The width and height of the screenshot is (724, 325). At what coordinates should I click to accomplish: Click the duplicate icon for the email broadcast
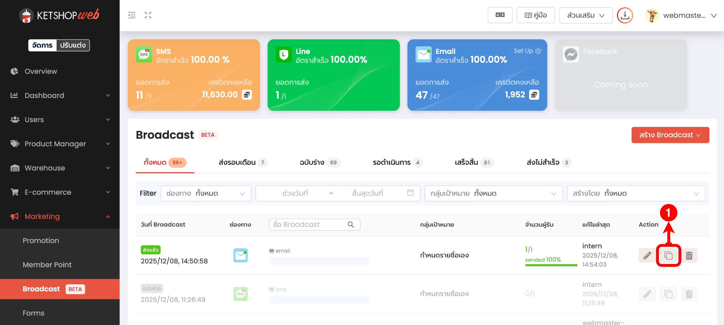click(668, 255)
